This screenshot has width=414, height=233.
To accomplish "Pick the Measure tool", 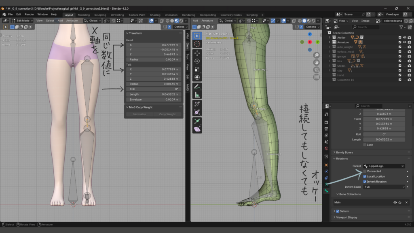I will coord(197,95).
